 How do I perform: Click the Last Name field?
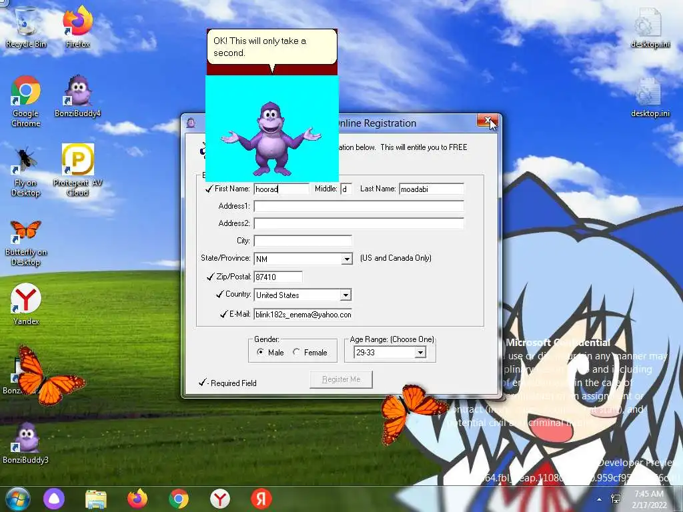pos(432,189)
